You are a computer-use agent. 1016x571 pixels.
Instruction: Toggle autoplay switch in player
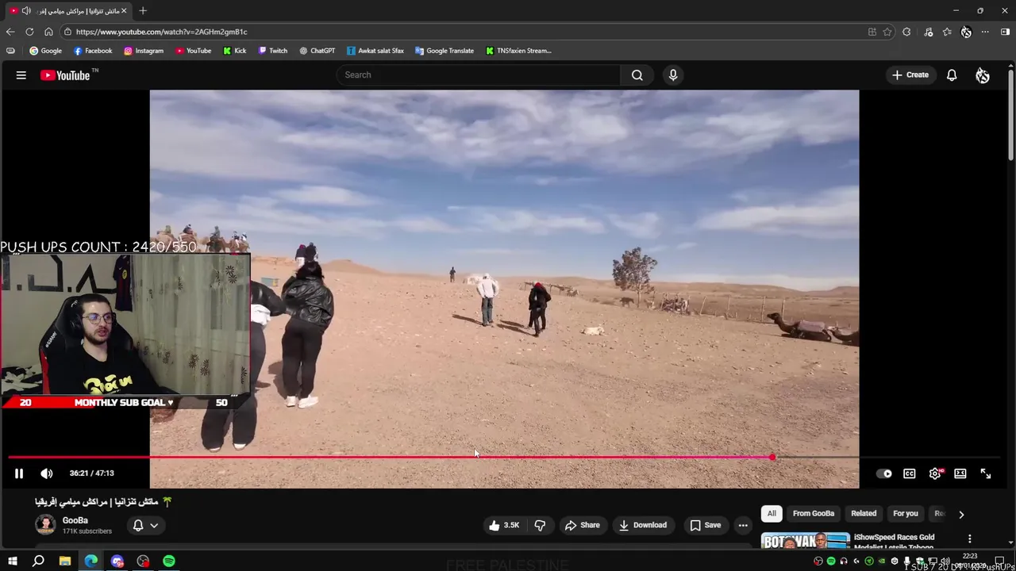point(884,473)
